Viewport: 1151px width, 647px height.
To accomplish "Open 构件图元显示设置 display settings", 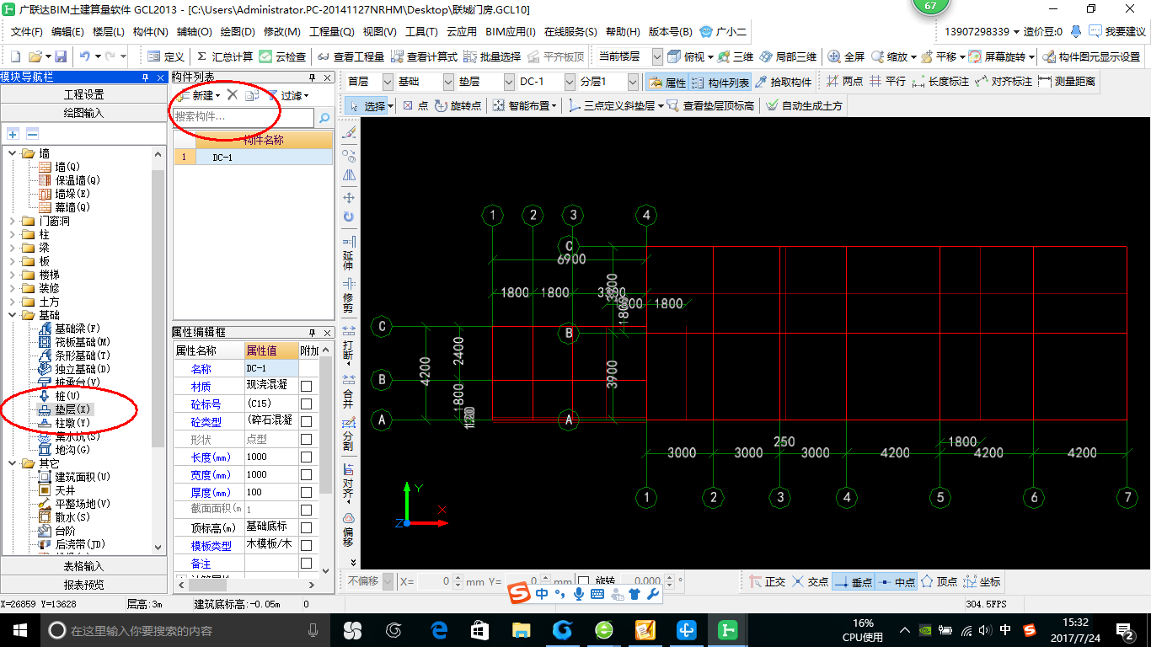I will (x=1090, y=56).
